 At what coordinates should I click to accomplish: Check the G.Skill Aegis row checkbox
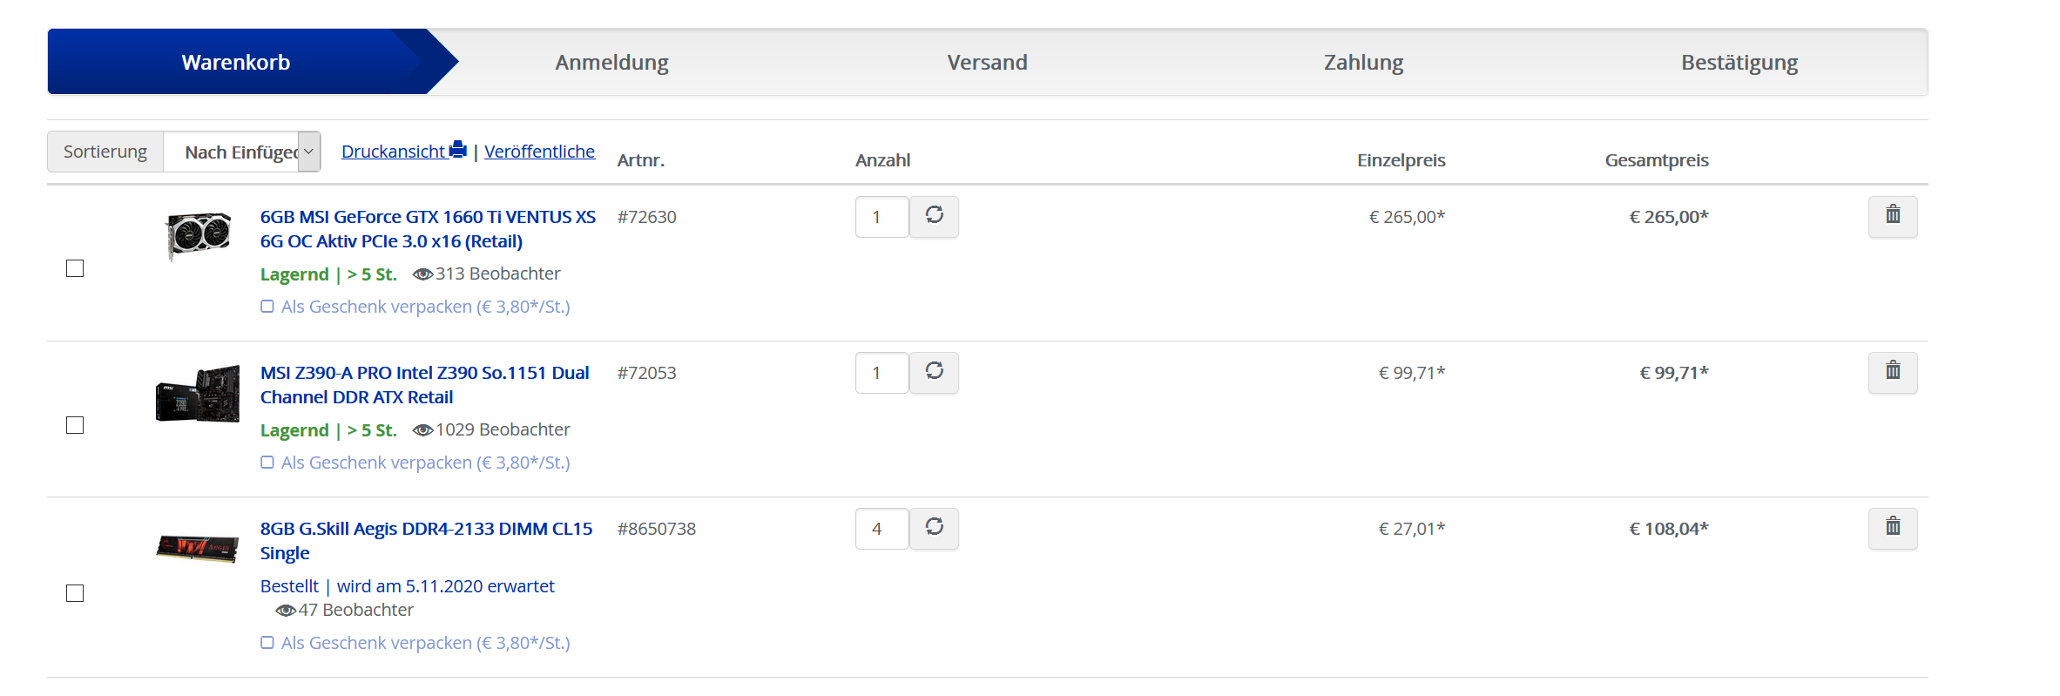coord(75,593)
